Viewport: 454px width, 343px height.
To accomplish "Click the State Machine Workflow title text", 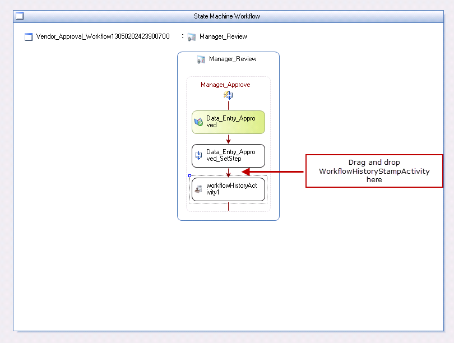I will pyautogui.click(x=226, y=16).
